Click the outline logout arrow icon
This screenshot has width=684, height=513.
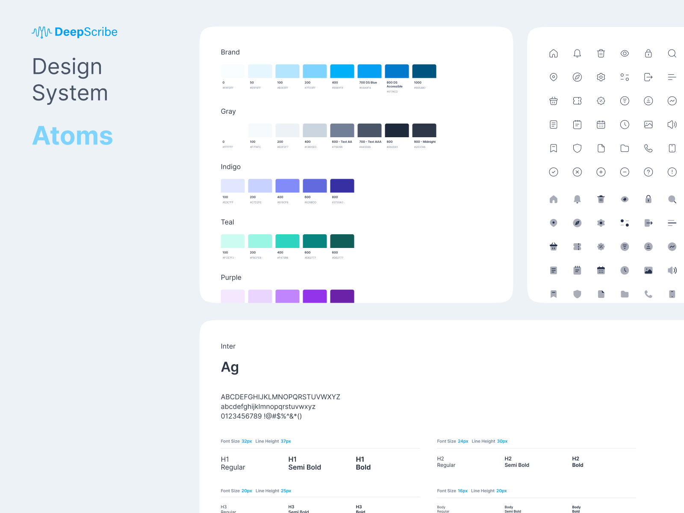point(649,77)
